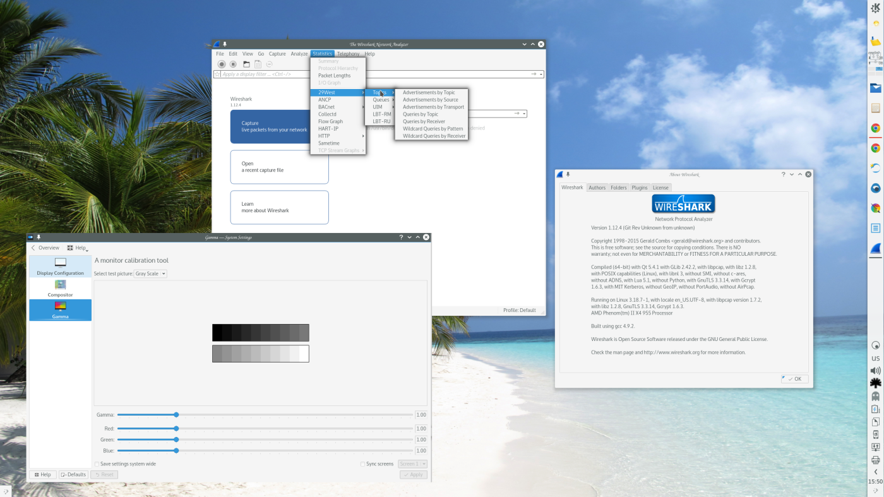Enable Save settings system wide checkbox
This screenshot has height=497, width=884.
click(97, 464)
